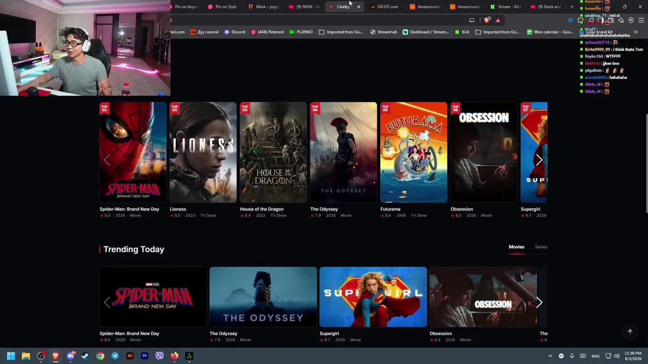Click the microphone icon in system tray

point(572,356)
